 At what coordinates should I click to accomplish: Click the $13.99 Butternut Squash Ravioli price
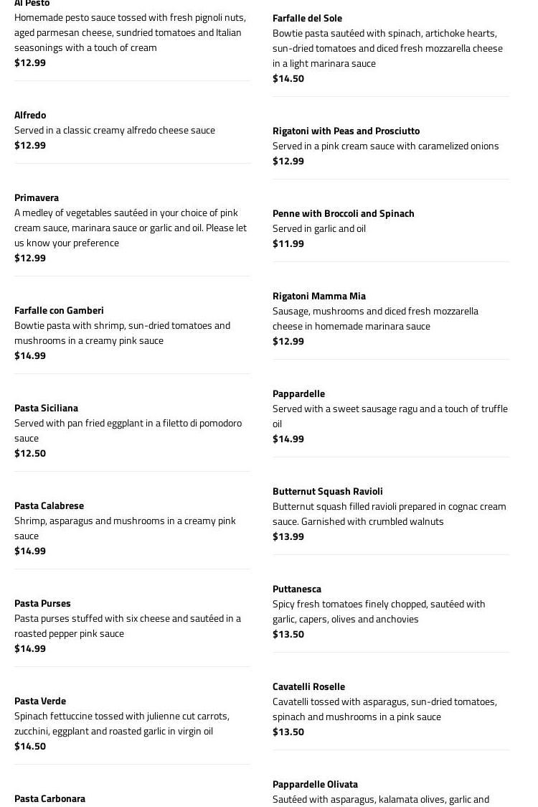point(288,536)
